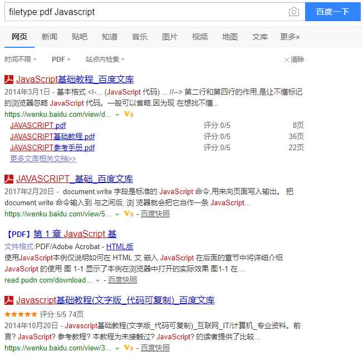Open the 贴吧 tab
363x356 pixels.
(x=80, y=37)
